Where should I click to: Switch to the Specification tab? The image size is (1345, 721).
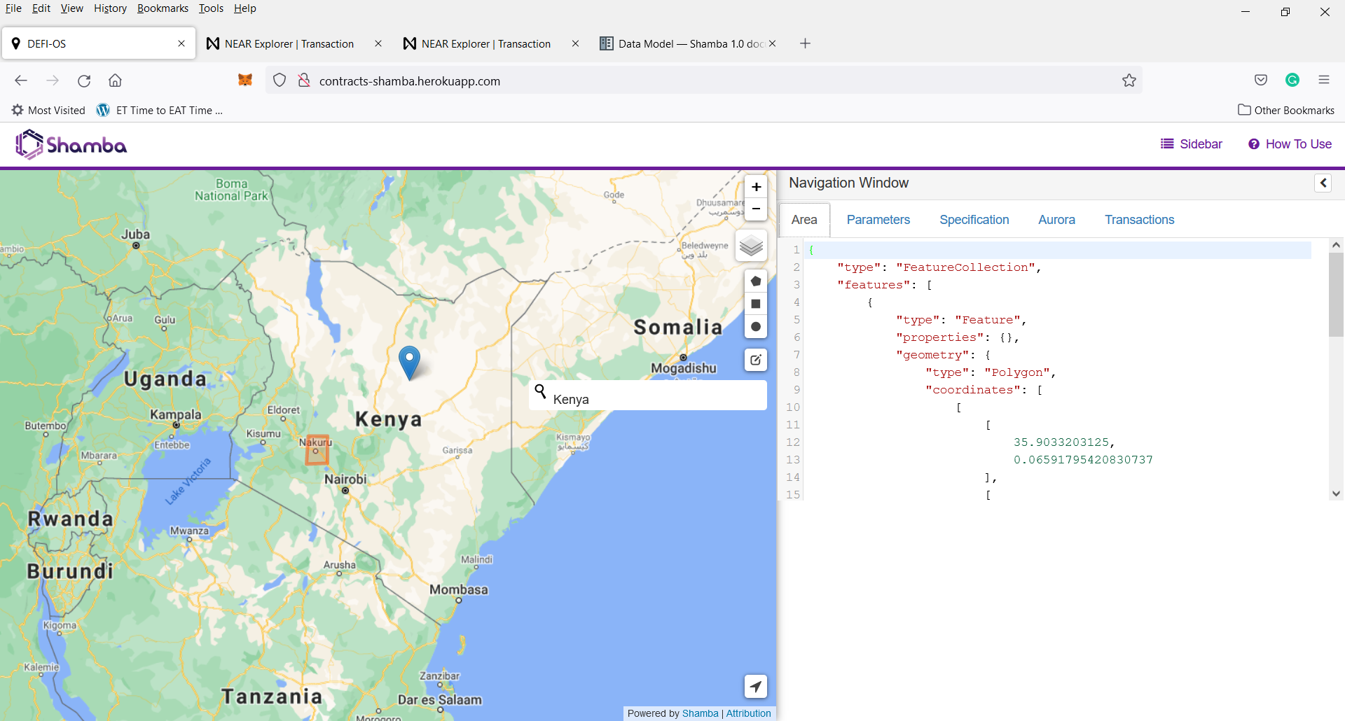[974, 220]
